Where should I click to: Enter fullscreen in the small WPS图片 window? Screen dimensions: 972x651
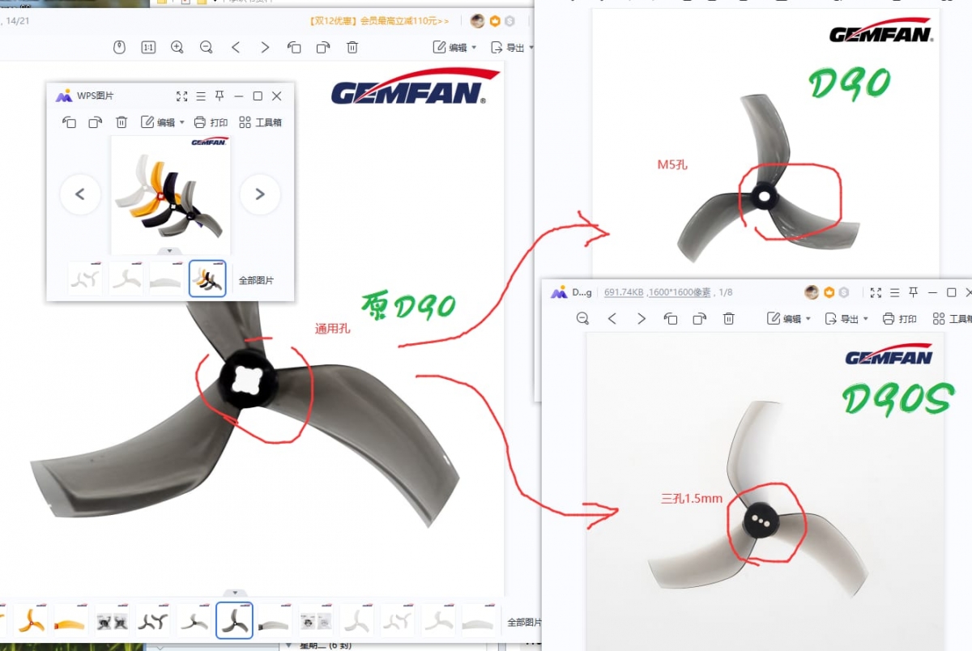[x=181, y=96]
